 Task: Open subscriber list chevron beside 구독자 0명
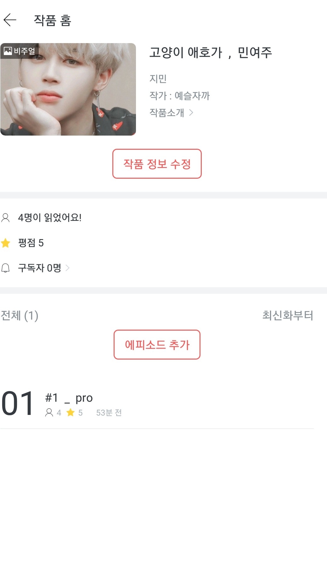pos(67,268)
